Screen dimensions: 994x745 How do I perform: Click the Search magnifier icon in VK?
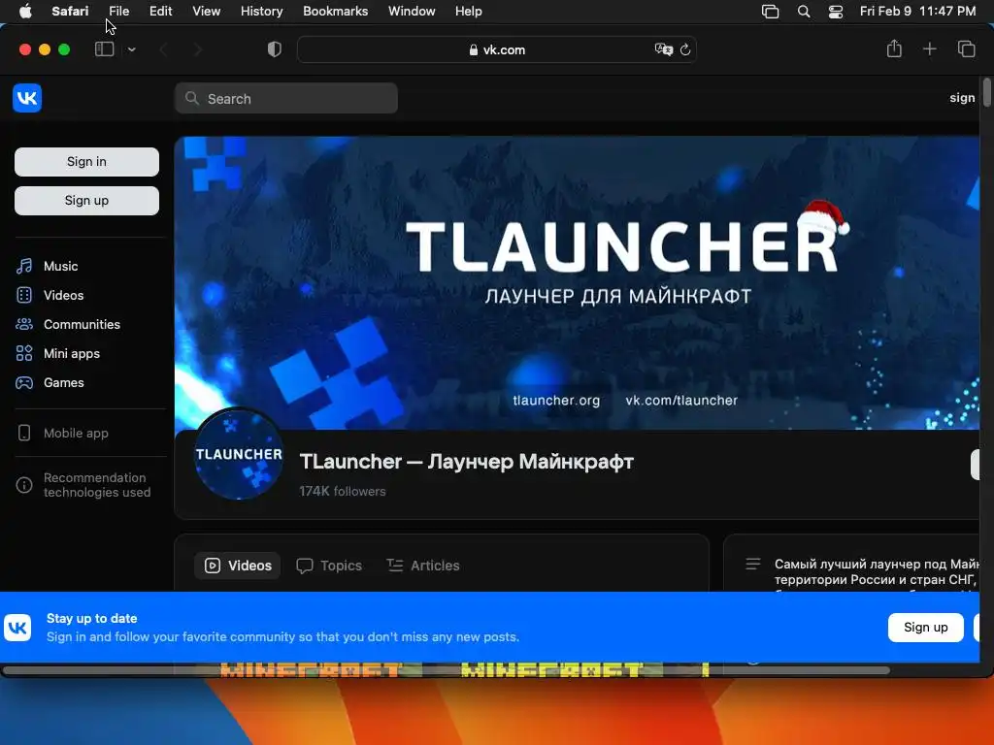[191, 98]
